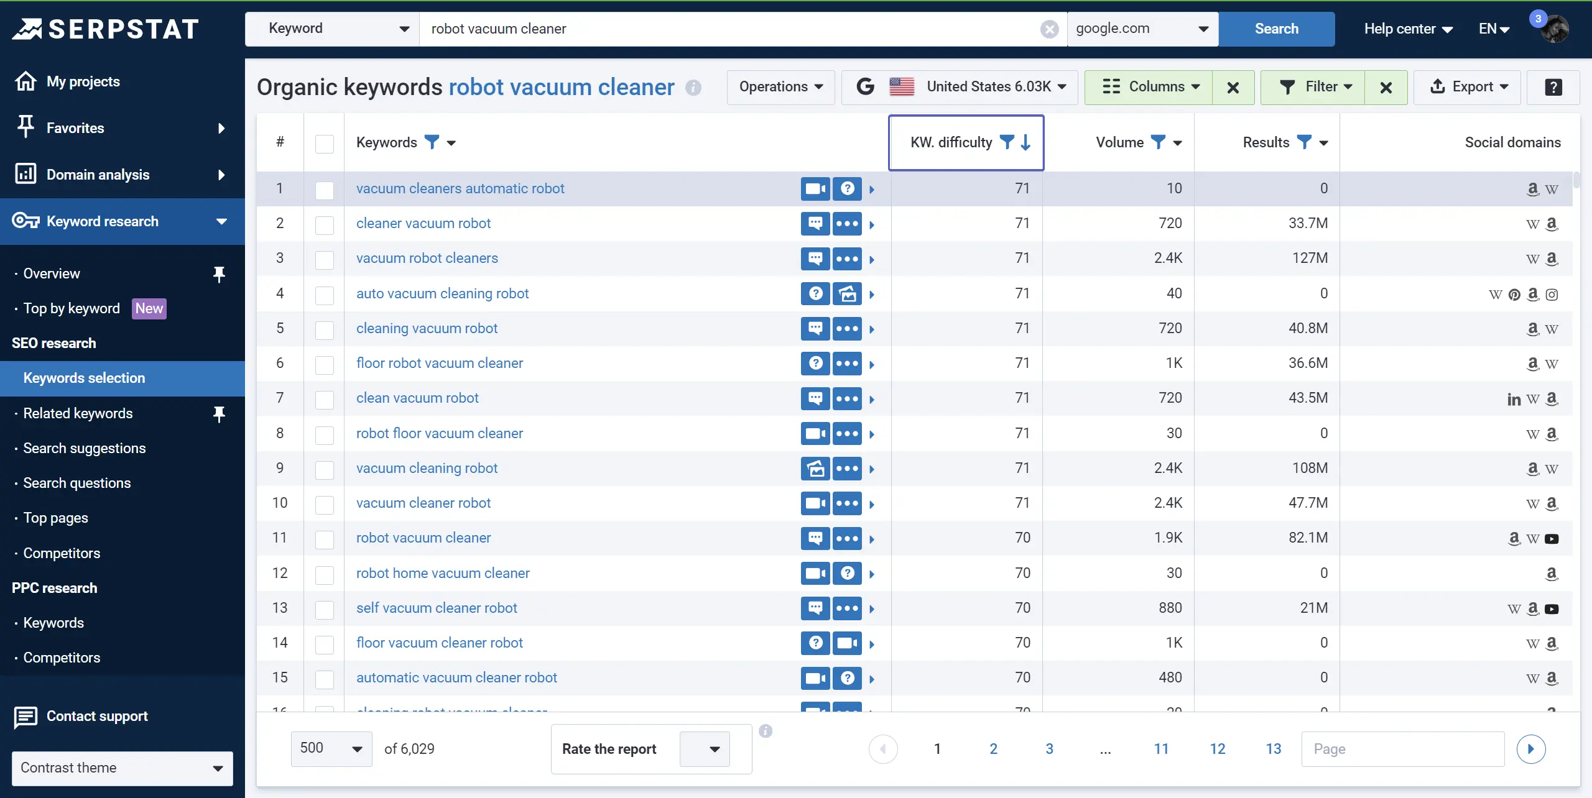Check the box for vacuum cleaners automatic robot
Image resolution: width=1592 pixels, height=798 pixels.
[325, 190]
